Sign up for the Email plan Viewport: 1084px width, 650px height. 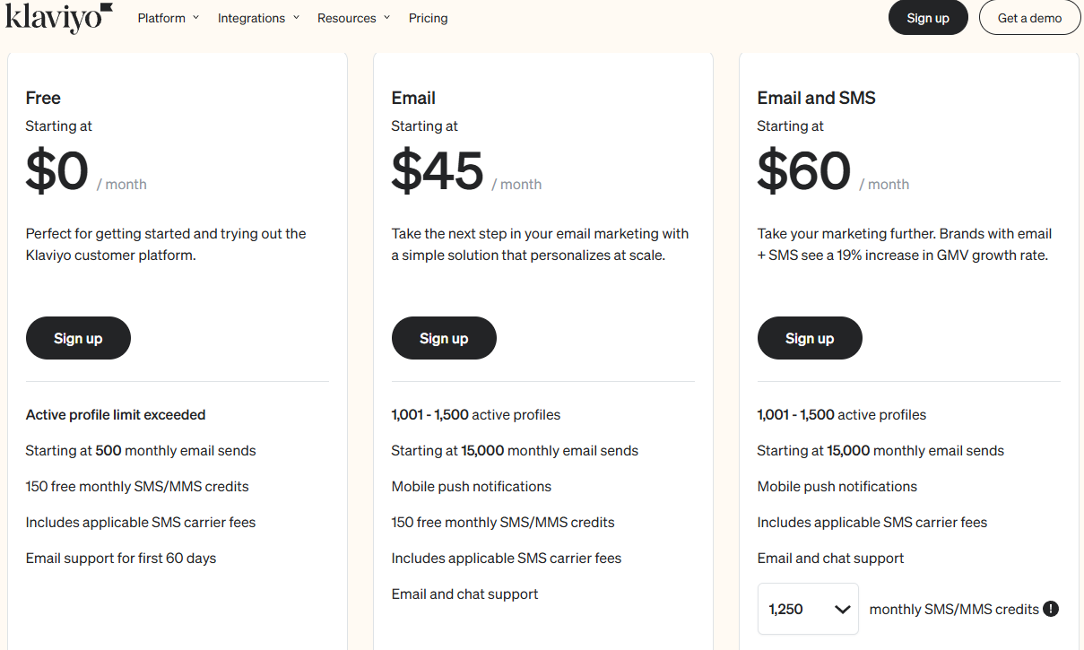[444, 338]
